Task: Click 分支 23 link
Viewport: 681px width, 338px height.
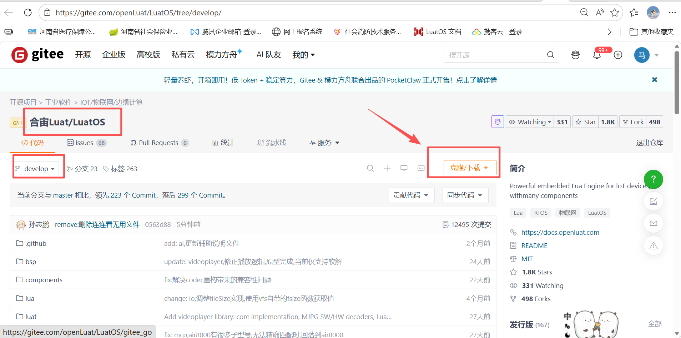Action: tap(82, 169)
